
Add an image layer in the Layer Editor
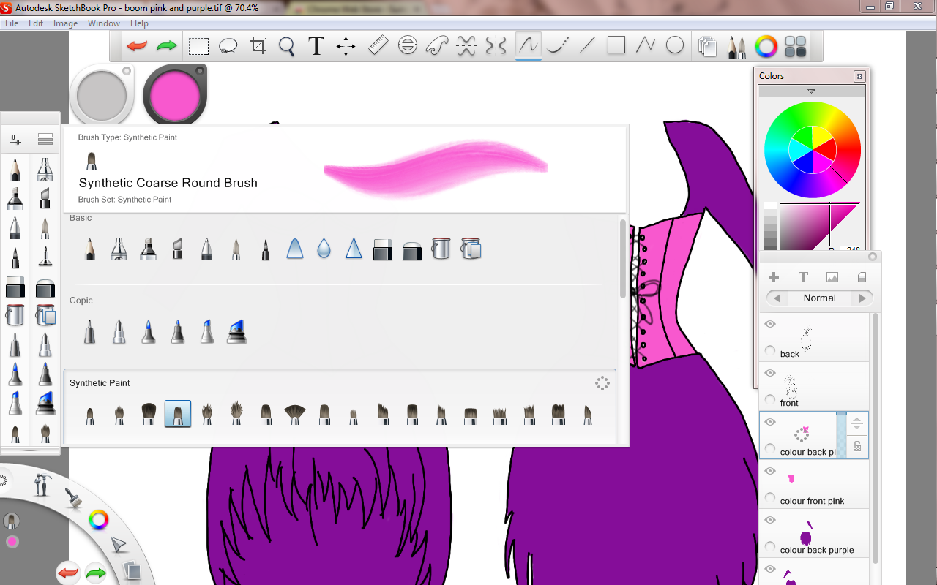pos(832,277)
